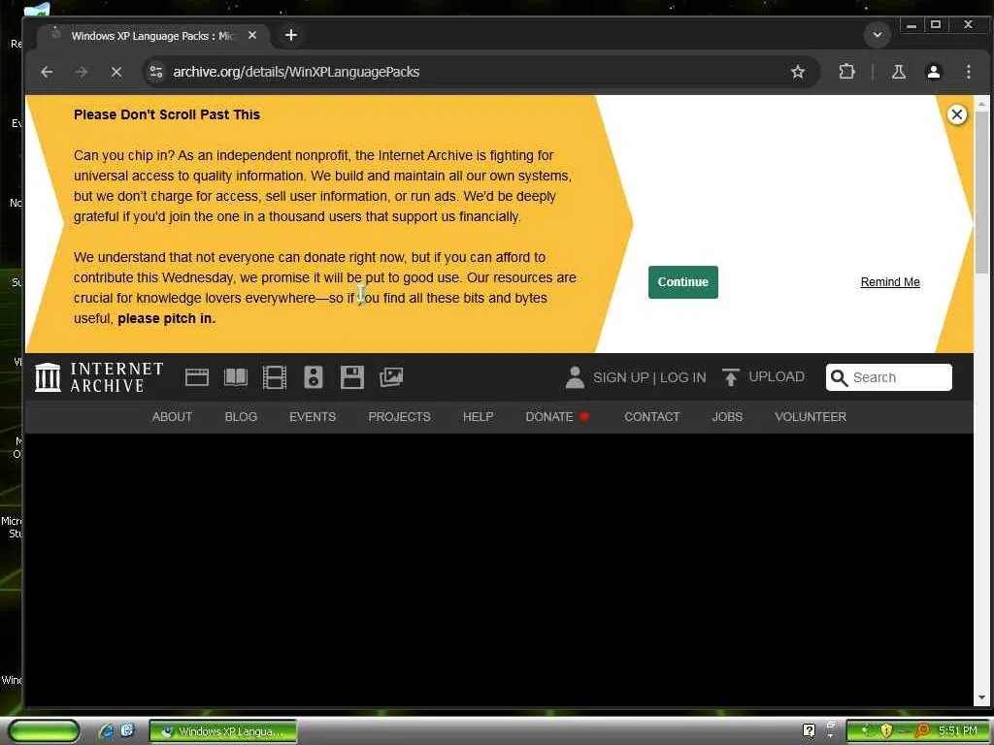The width and height of the screenshot is (994, 745).
Task: Click the security shield tray icon
Action: [886, 731]
